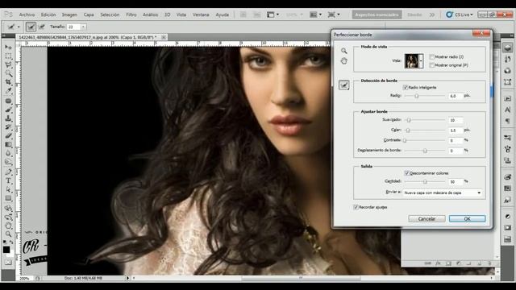Click the fx layer style icon
Image resolution: width=516 pixels, height=290 pixels.
[x=438, y=263]
